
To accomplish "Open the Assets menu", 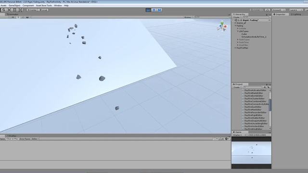I will 3,5.
